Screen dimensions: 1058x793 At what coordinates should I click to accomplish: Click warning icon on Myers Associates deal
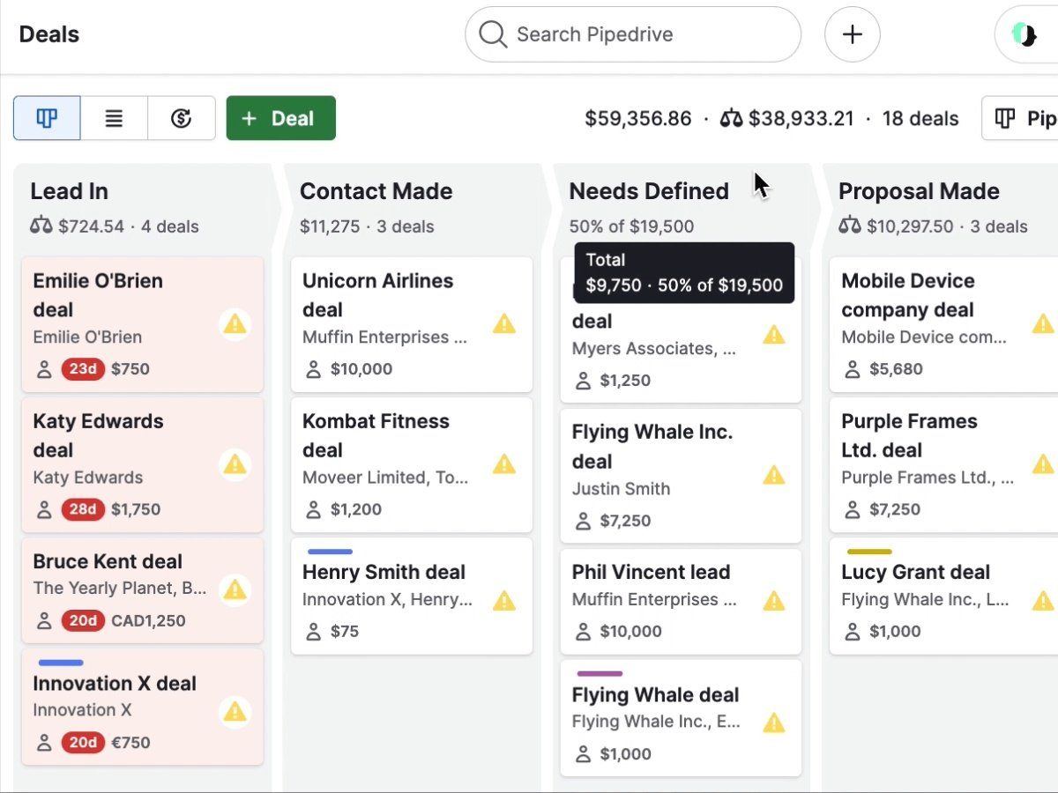[774, 335]
